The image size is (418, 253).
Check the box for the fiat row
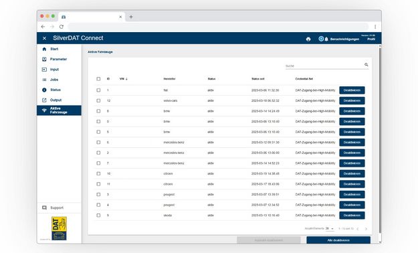click(x=98, y=90)
